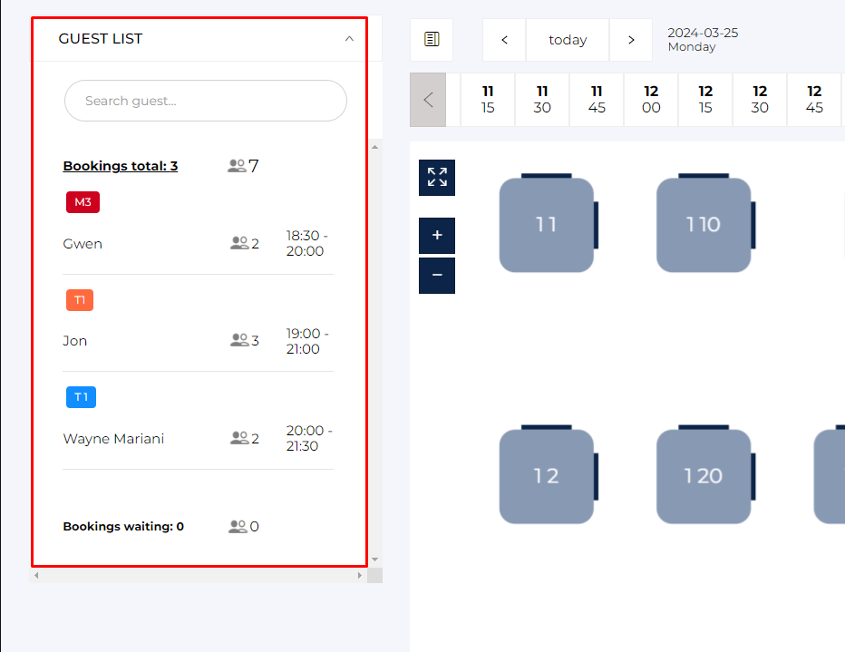This screenshot has height=652, width=845.
Task: Click the guests icon next to Bookings total
Action: click(238, 166)
